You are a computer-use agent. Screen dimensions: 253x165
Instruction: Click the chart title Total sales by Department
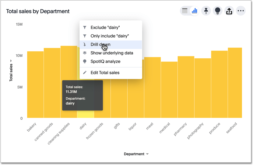click(x=38, y=12)
